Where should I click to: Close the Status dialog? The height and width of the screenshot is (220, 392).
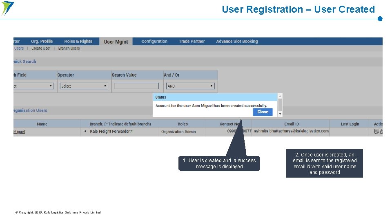pyautogui.click(x=263, y=112)
